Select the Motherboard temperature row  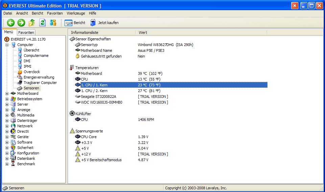tap(168, 73)
